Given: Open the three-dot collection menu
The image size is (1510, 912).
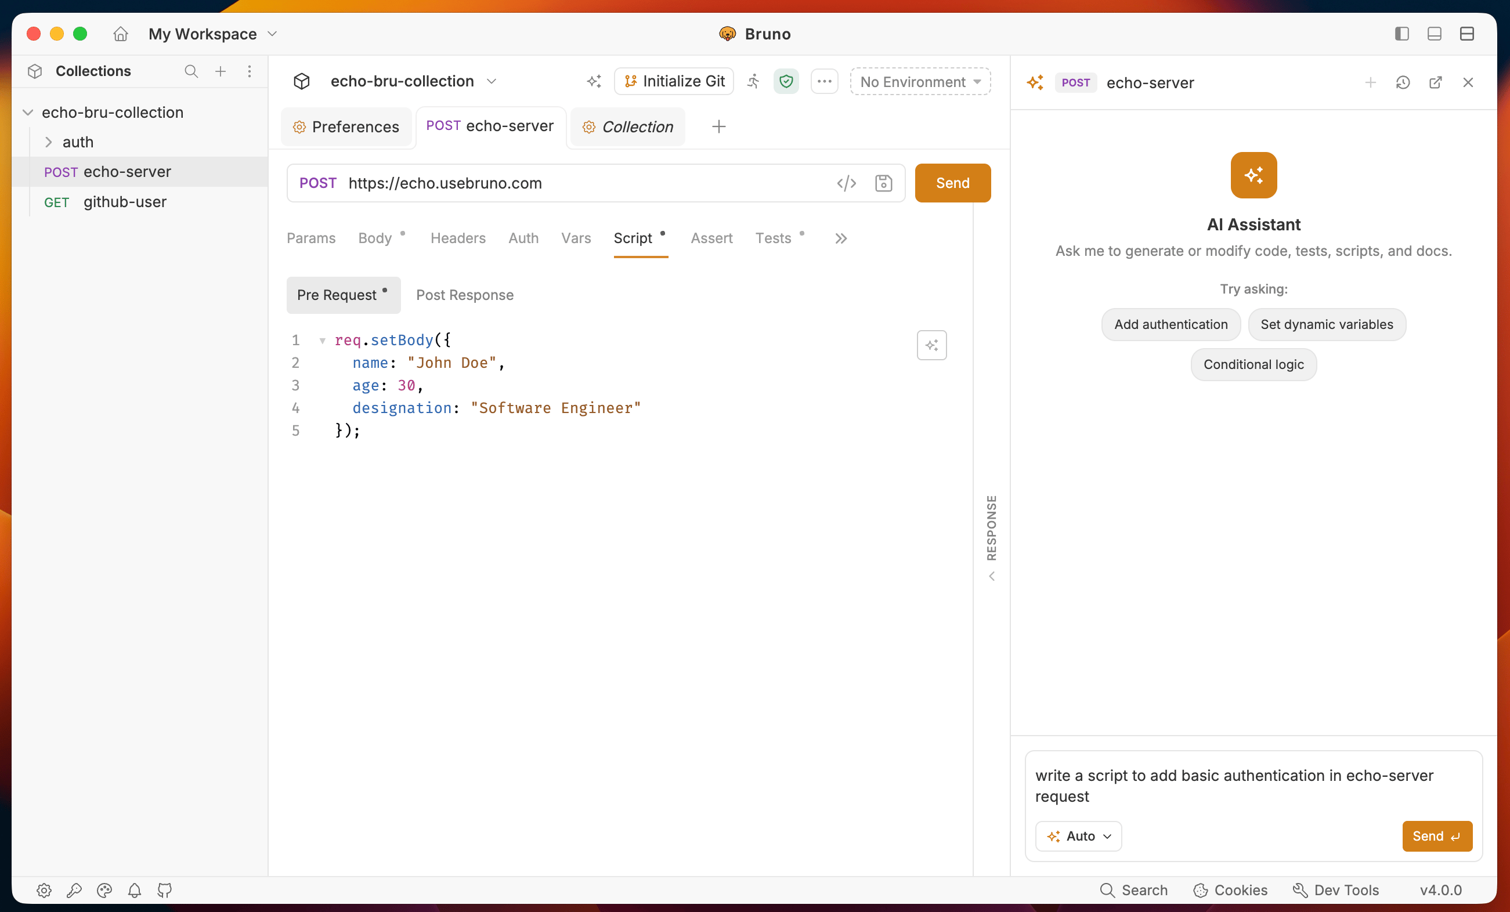Looking at the screenshot, I should tap(824, 81).
